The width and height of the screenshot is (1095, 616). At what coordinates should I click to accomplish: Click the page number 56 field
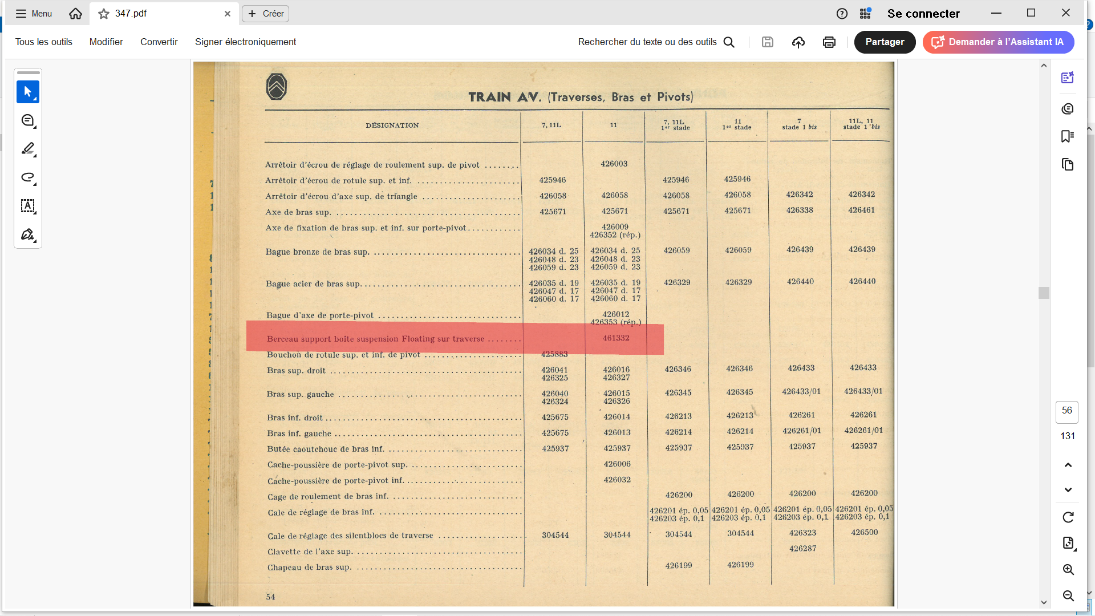[1066, 411]
